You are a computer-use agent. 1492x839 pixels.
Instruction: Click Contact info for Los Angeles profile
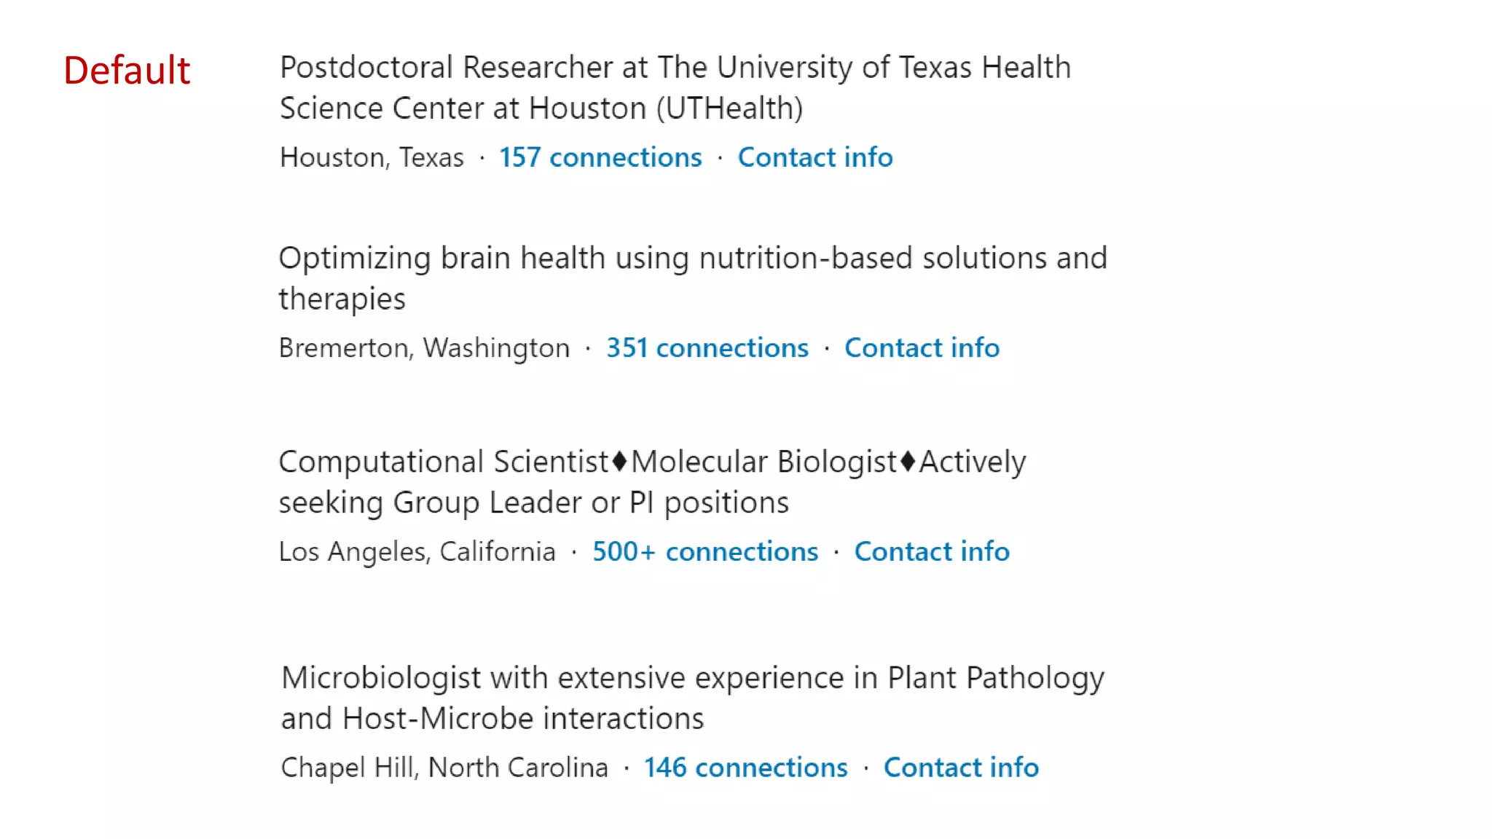tap(932, 552)
